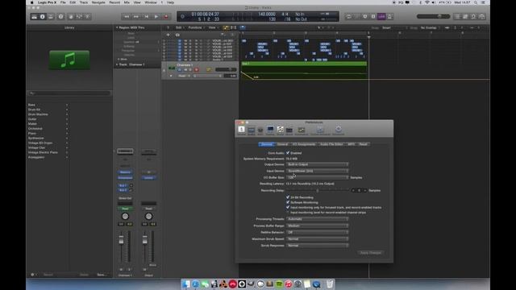Viewport: 516px width, 290px height.
Task: Open MIDI pane in Preferences toolbar
Action: (260, 130)
